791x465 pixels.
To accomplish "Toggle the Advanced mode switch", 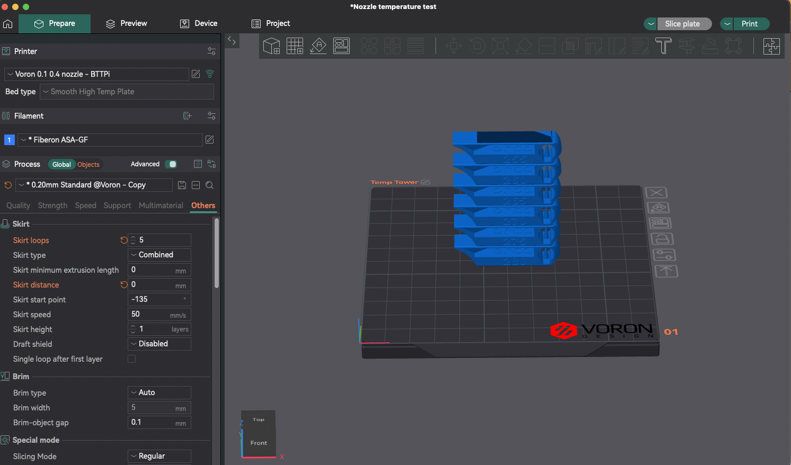I will (171, 164).
